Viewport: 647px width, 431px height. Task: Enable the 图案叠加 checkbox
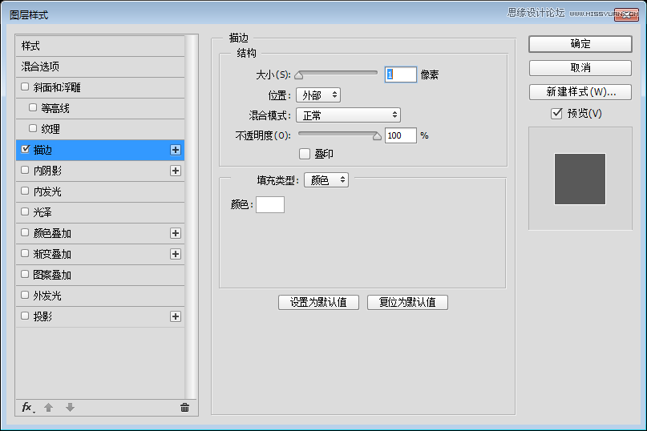[25, 274]
